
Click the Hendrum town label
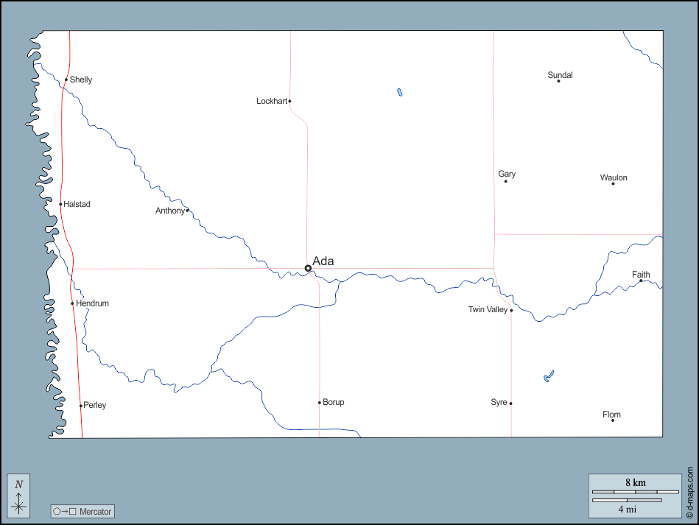[x=92, y=303]
